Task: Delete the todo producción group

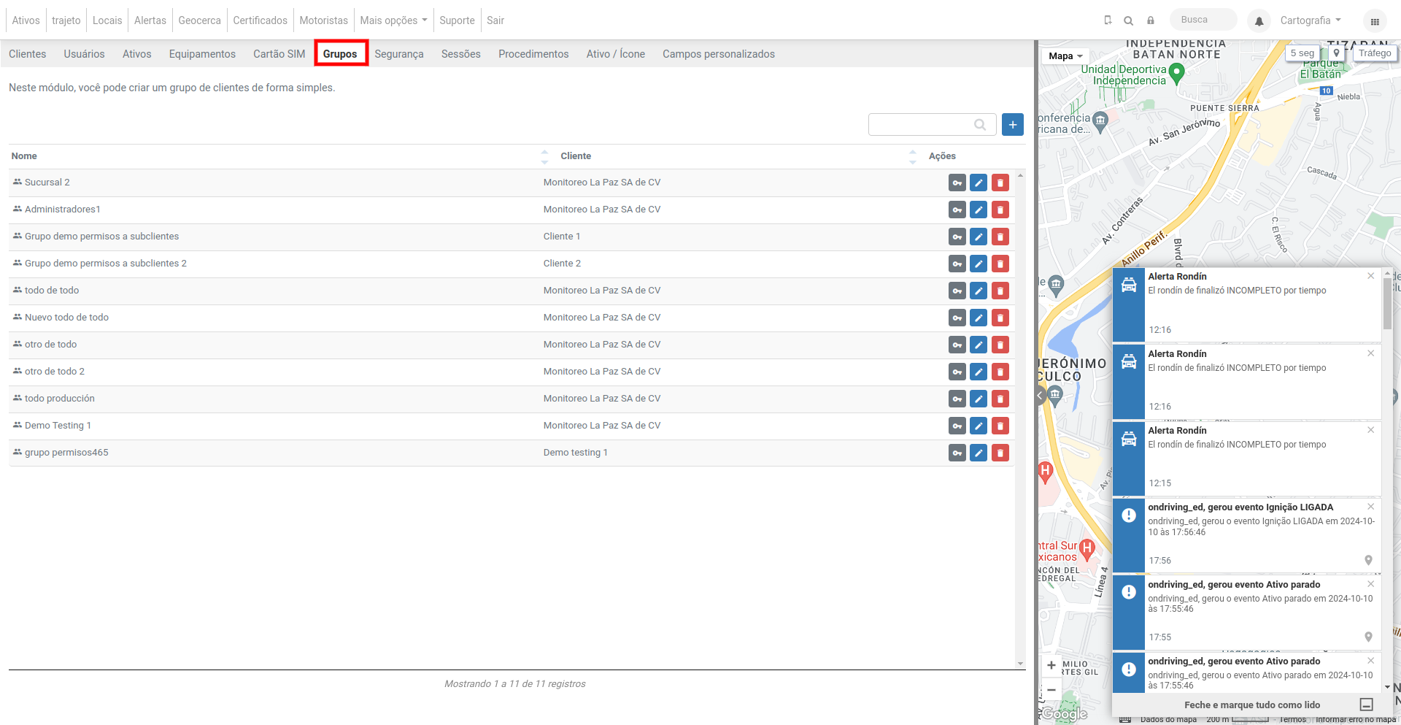Action: [x=1000, y=399]
